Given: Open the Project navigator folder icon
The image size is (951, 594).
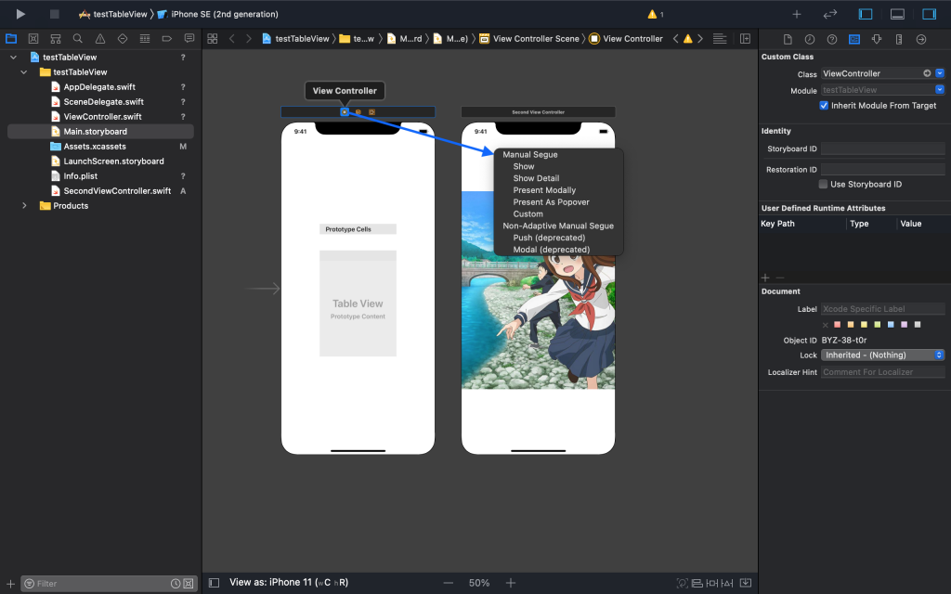Looking at the screenshot, I should [x=11, y=39].
